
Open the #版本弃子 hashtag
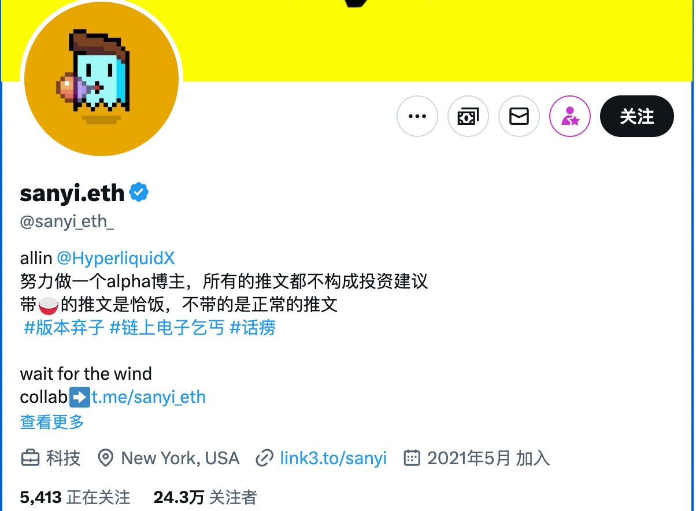(64, 328)
